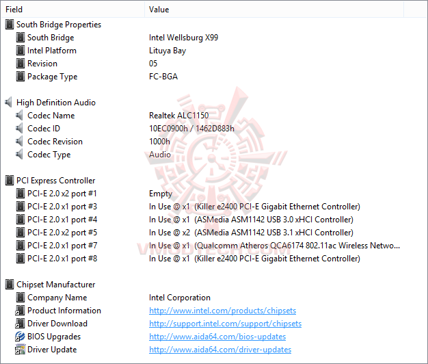
Task: Click the icon beside PCI-E 2.0 x1 port #3
Action: (21, 207)
